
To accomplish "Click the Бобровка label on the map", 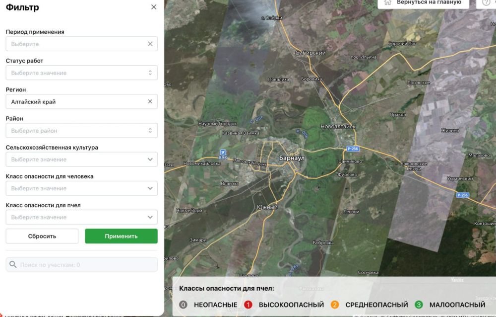I will (x=323, y=242).
